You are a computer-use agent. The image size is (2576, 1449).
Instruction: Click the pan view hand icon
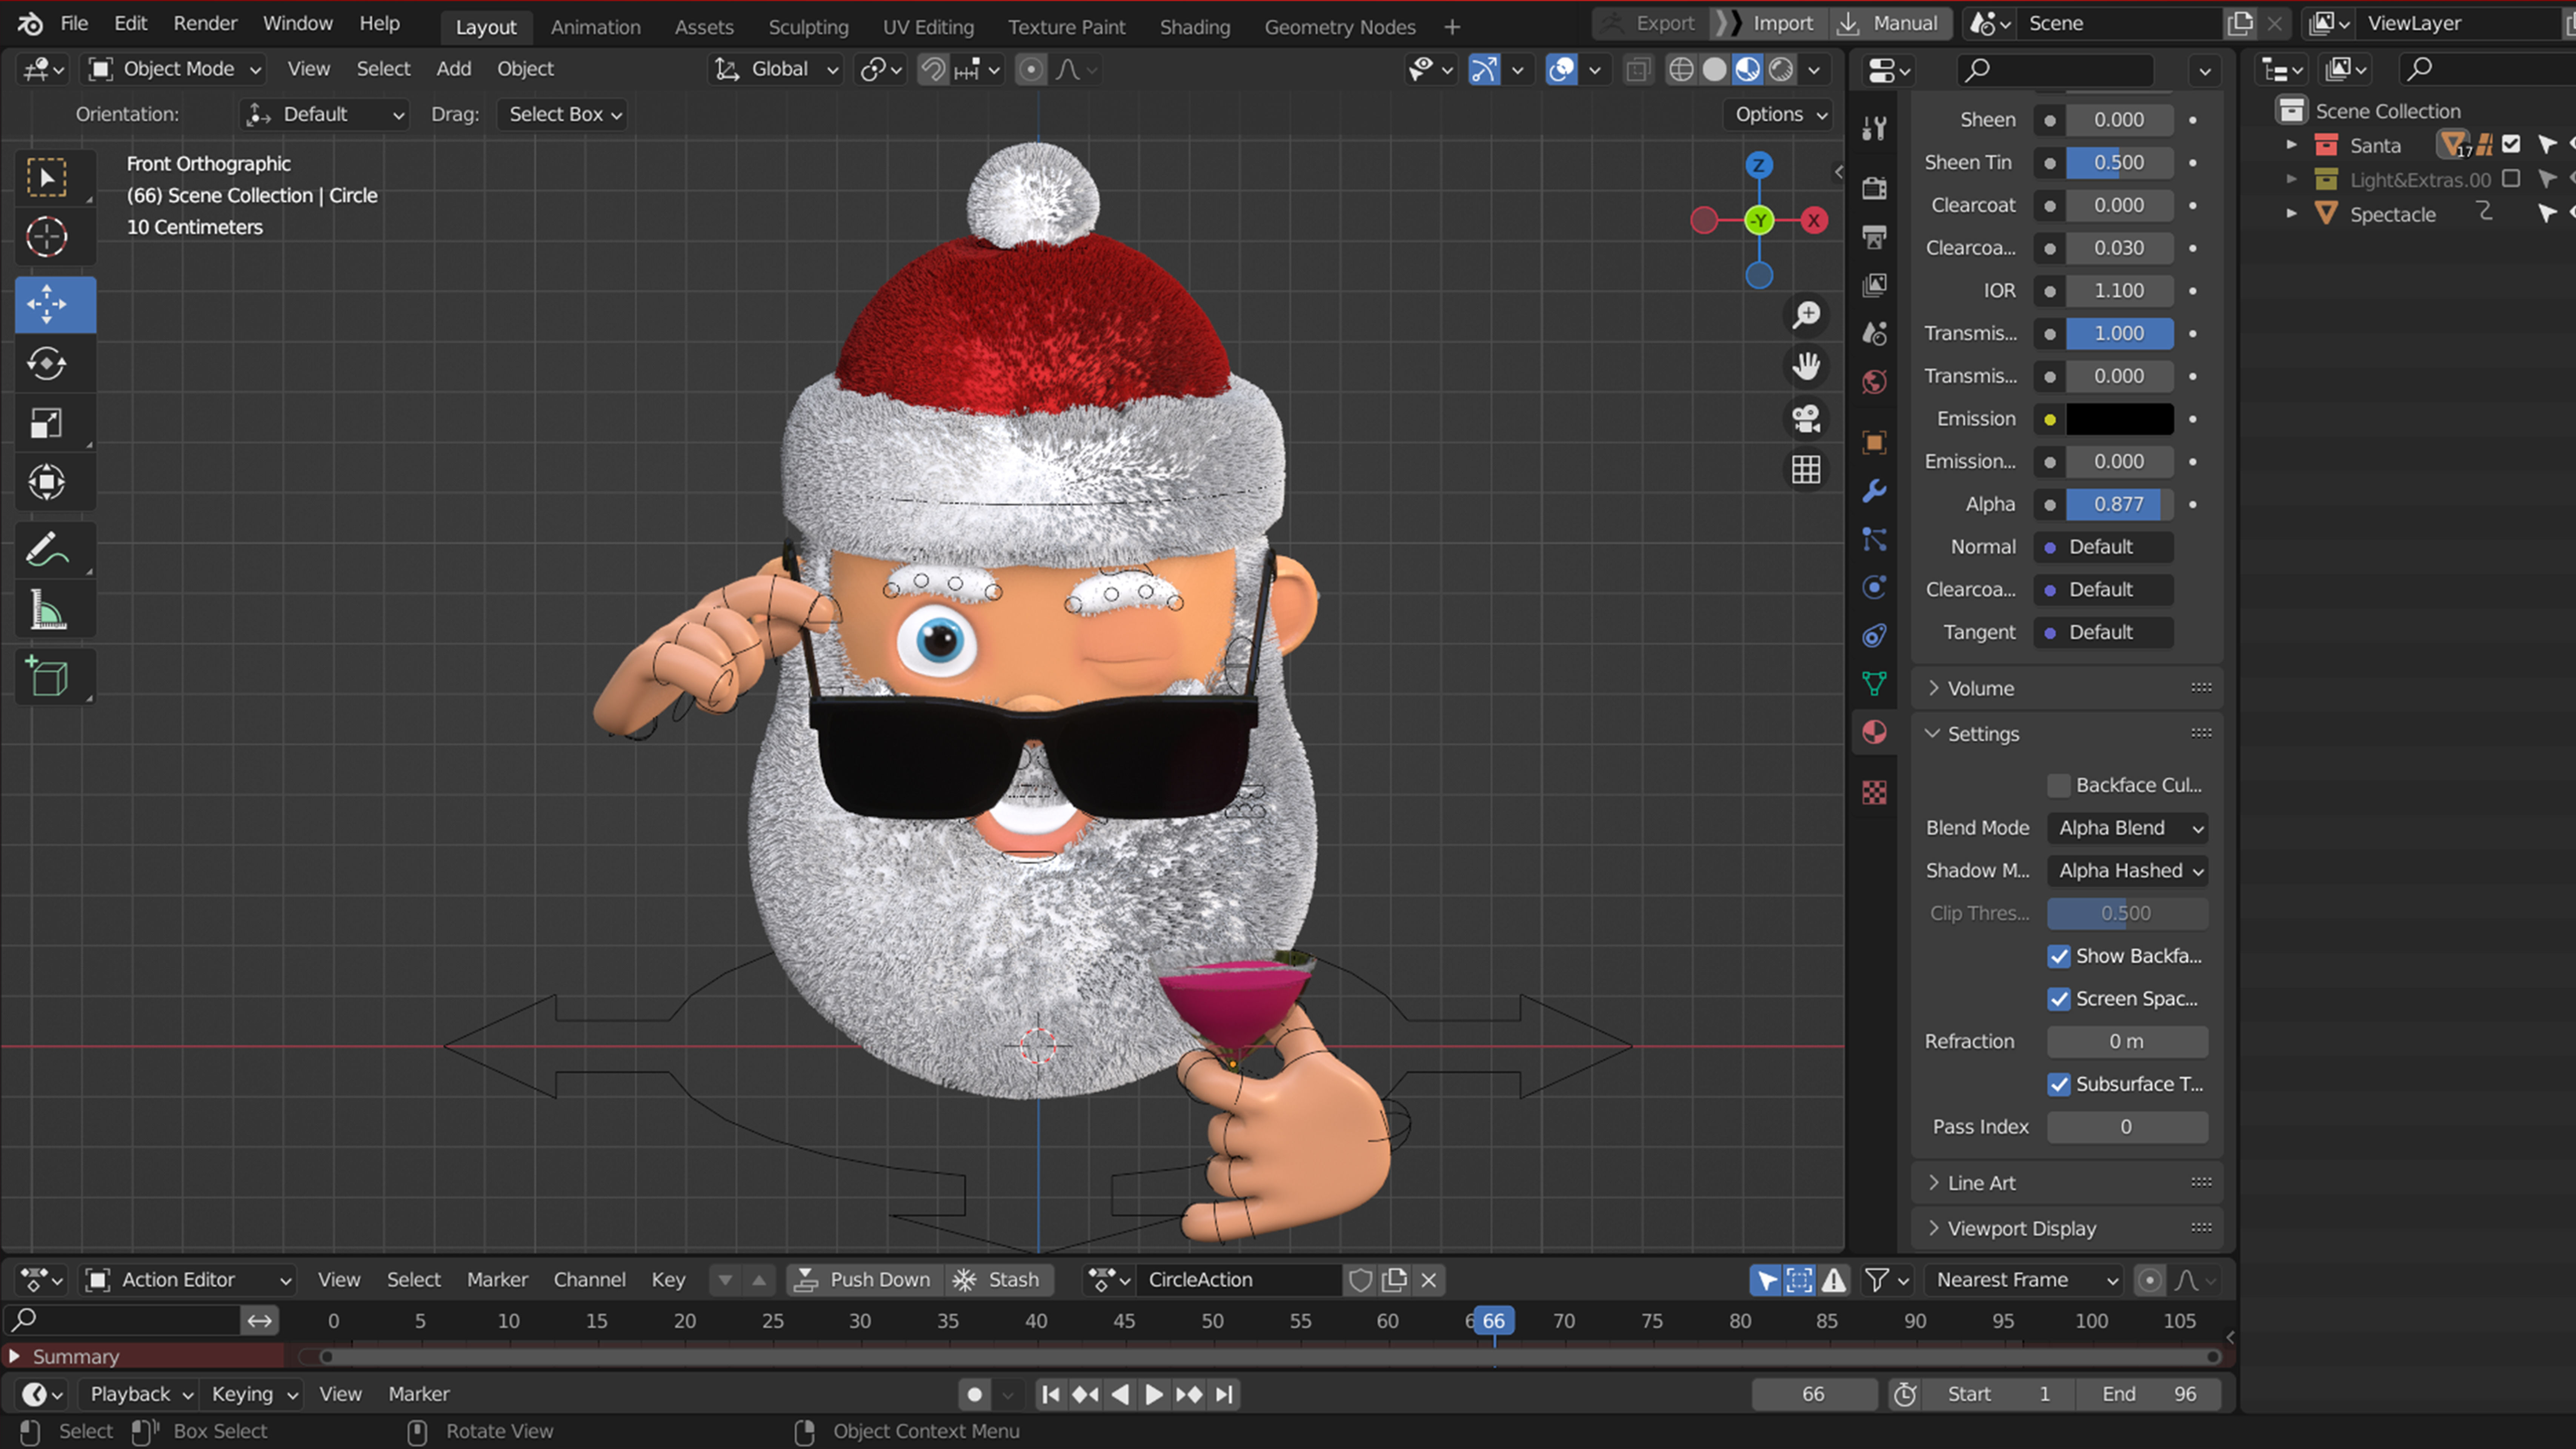(1806, 367)
